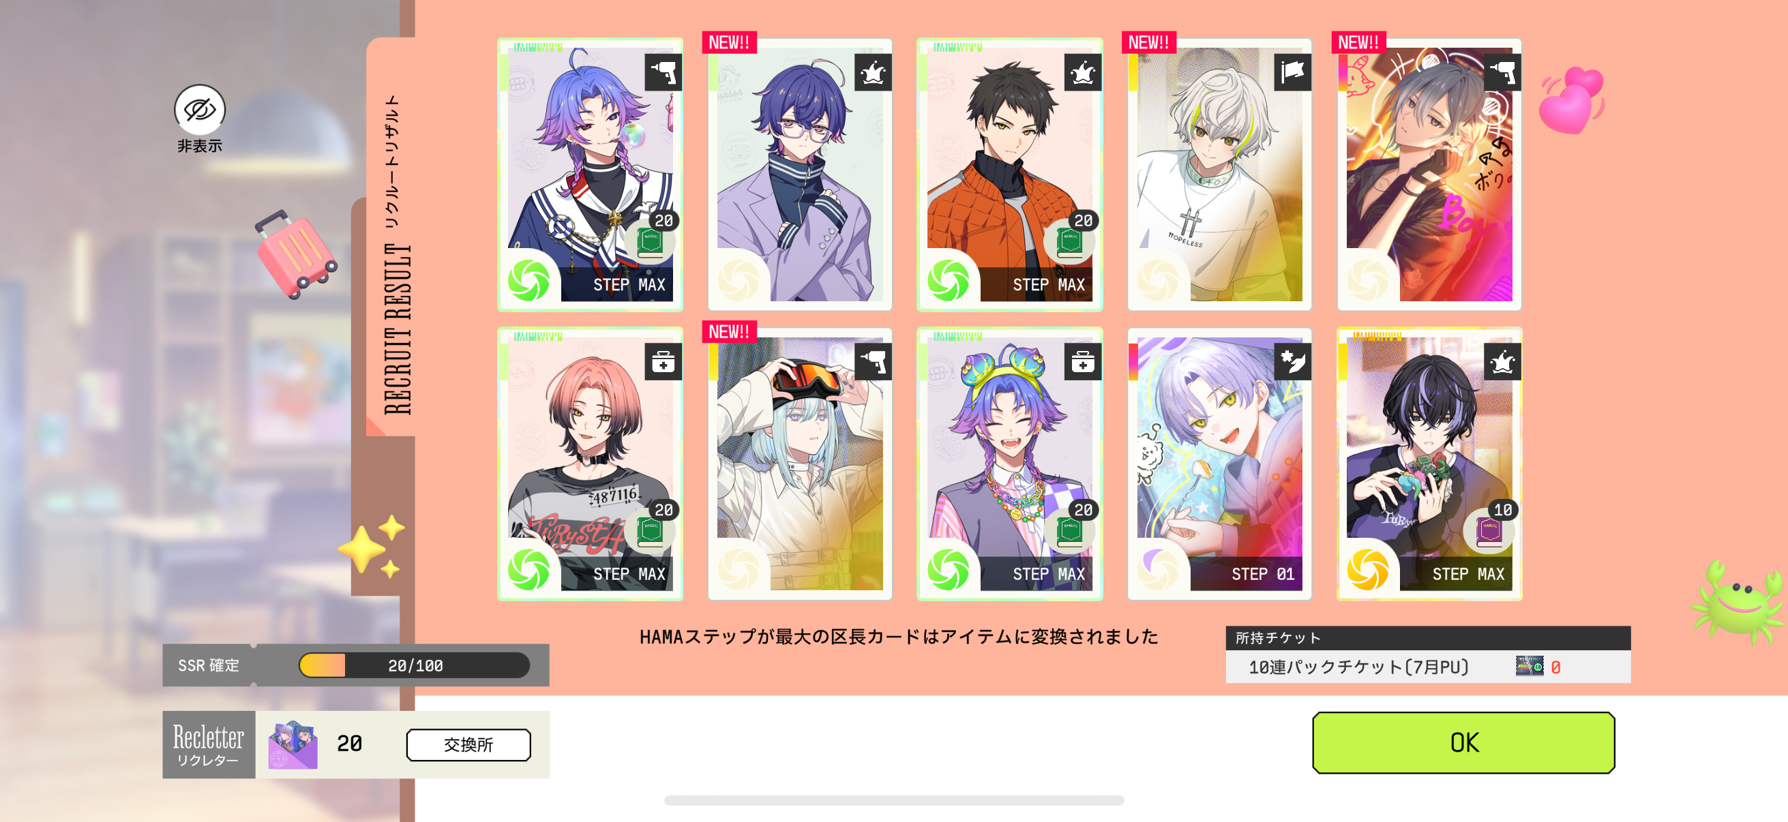The height and width of the screenshot is (822, 1788).
Task: Select the neon gray-haired card marked NEW
Action: (1429, 174)
